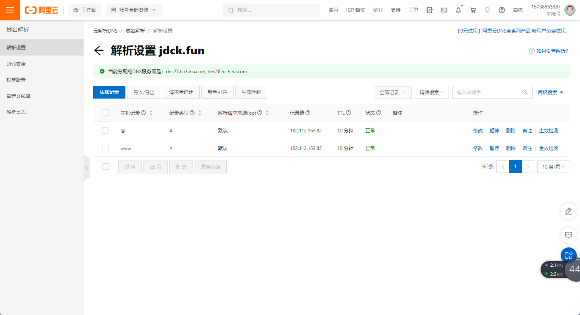Focus the top 搜索 search field
This screenshot has width=580, height=315.
click(x=271, y=10)
